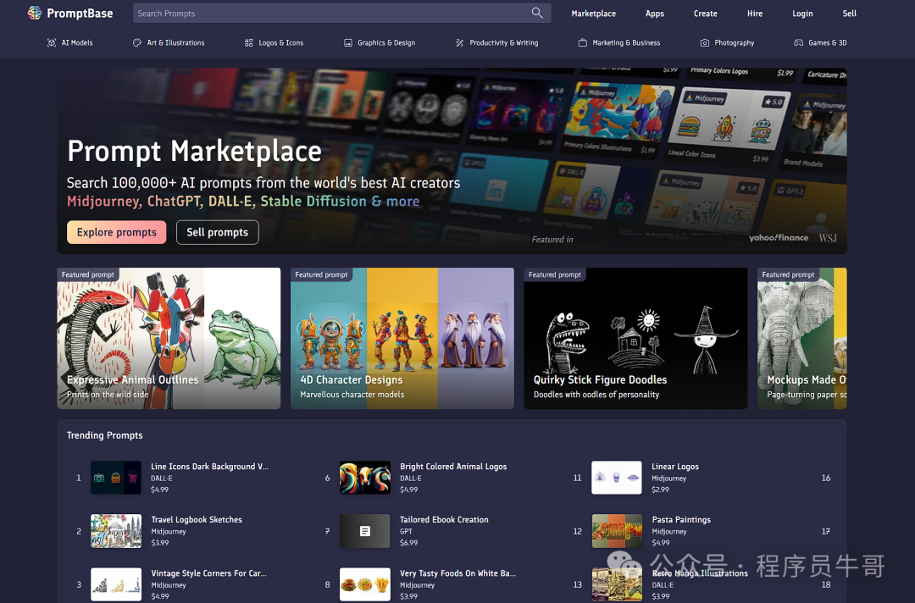Click the Pasta Paintings thumbnail
This screenshot has width=915, height=603.
tap(617, 531)
